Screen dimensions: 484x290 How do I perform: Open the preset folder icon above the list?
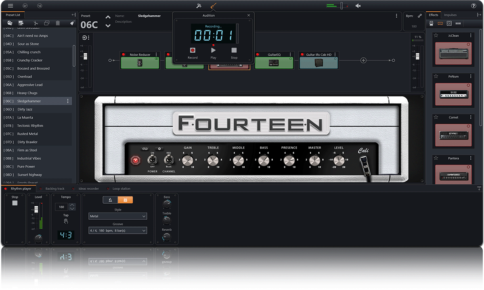click(9, 23)
